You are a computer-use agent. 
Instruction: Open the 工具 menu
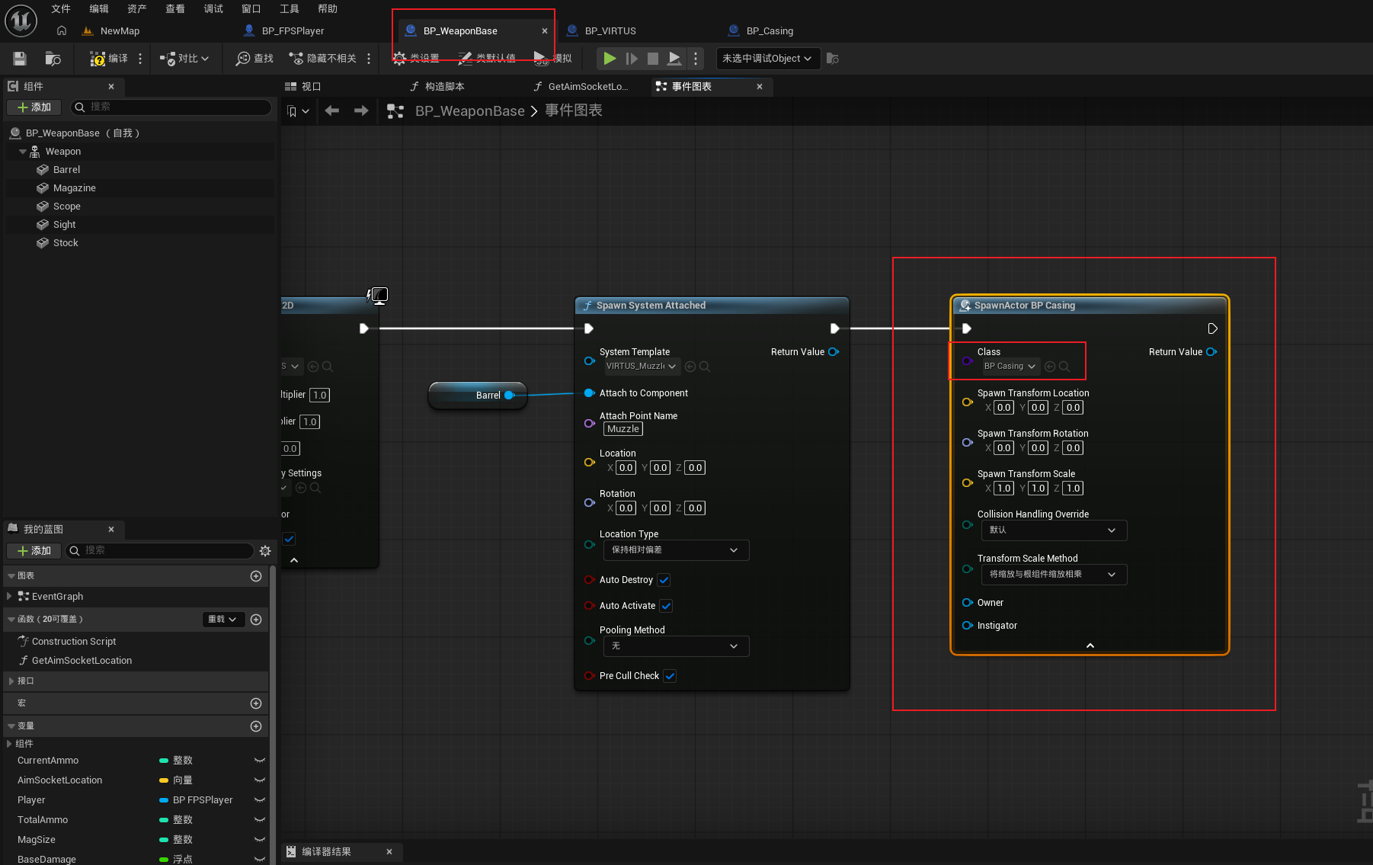(x=290, y=9)
